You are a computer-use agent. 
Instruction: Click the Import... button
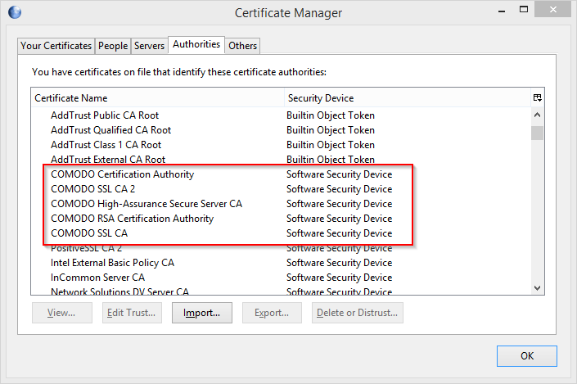click(x=202, y=313)
